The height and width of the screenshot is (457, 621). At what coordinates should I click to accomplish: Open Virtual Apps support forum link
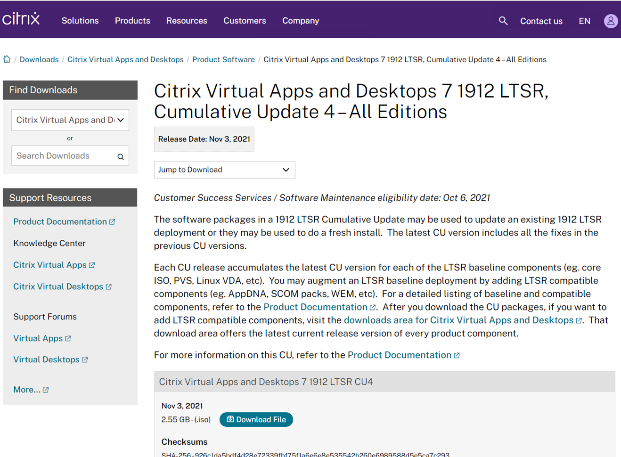pyautogui.click(x=38, y=339)
